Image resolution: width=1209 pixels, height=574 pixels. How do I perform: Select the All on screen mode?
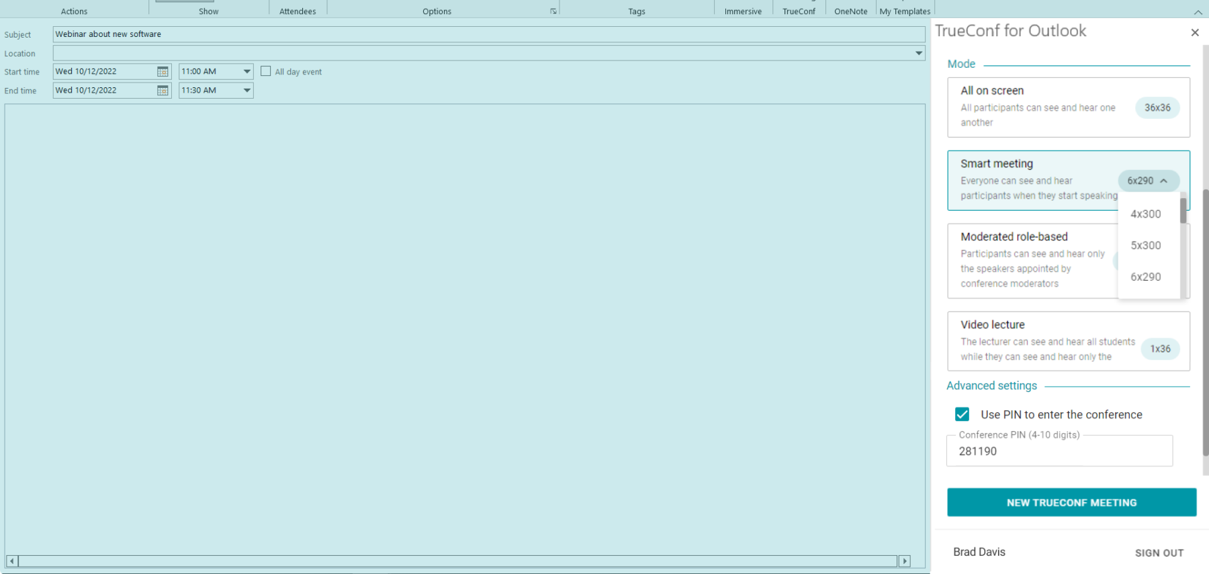tap(1068, 107)
